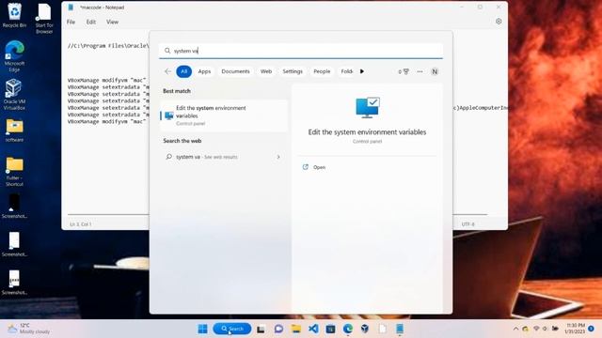Click the taskbar Search button
Screen dimensions: 602x338
[x=232, y=329]
